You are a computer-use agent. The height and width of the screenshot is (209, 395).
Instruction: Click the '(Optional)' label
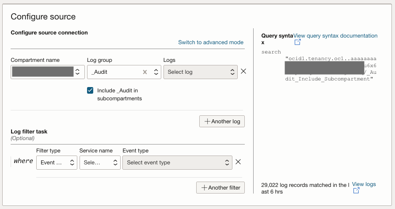pos(23,138)
